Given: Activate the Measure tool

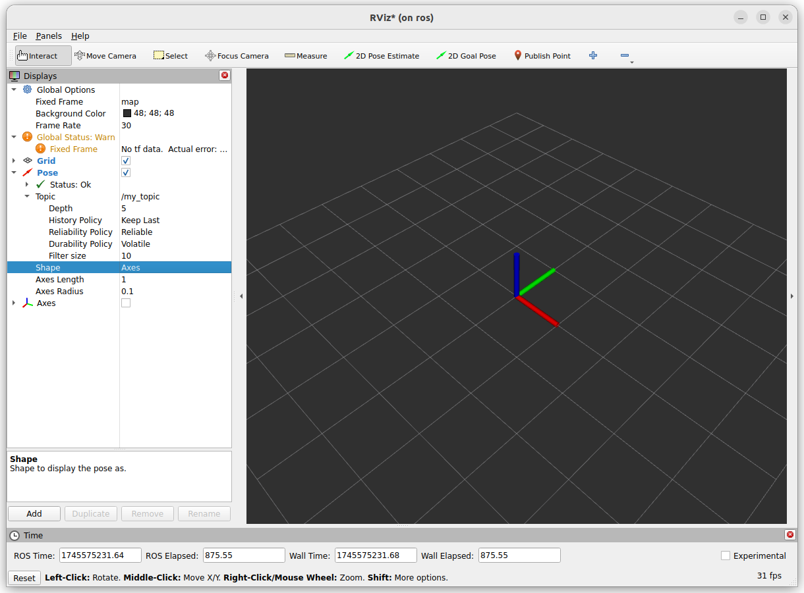Looking at the screenshot, I should coord(306,56).
